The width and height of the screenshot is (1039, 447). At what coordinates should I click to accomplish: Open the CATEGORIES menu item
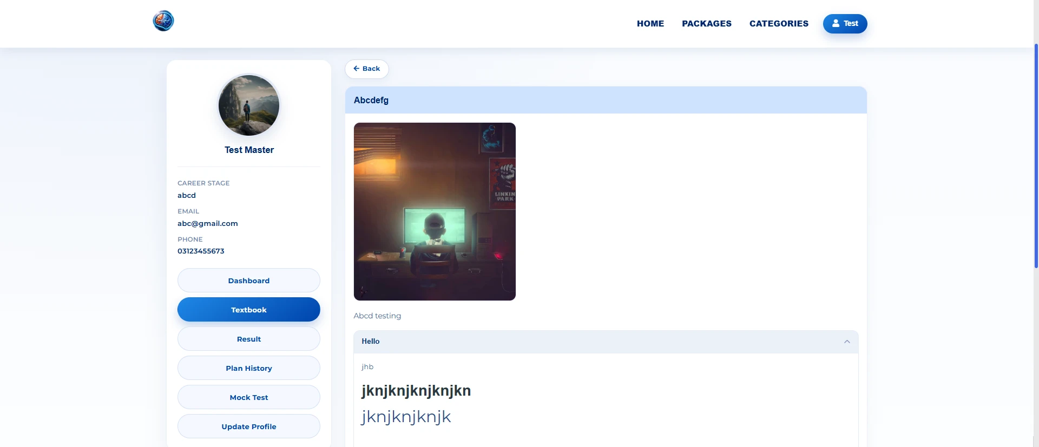tap(779, 24)
